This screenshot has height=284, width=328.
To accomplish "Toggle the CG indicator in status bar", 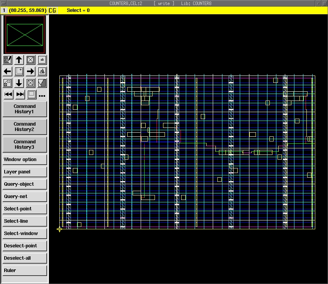I will [x=52, y=10].
